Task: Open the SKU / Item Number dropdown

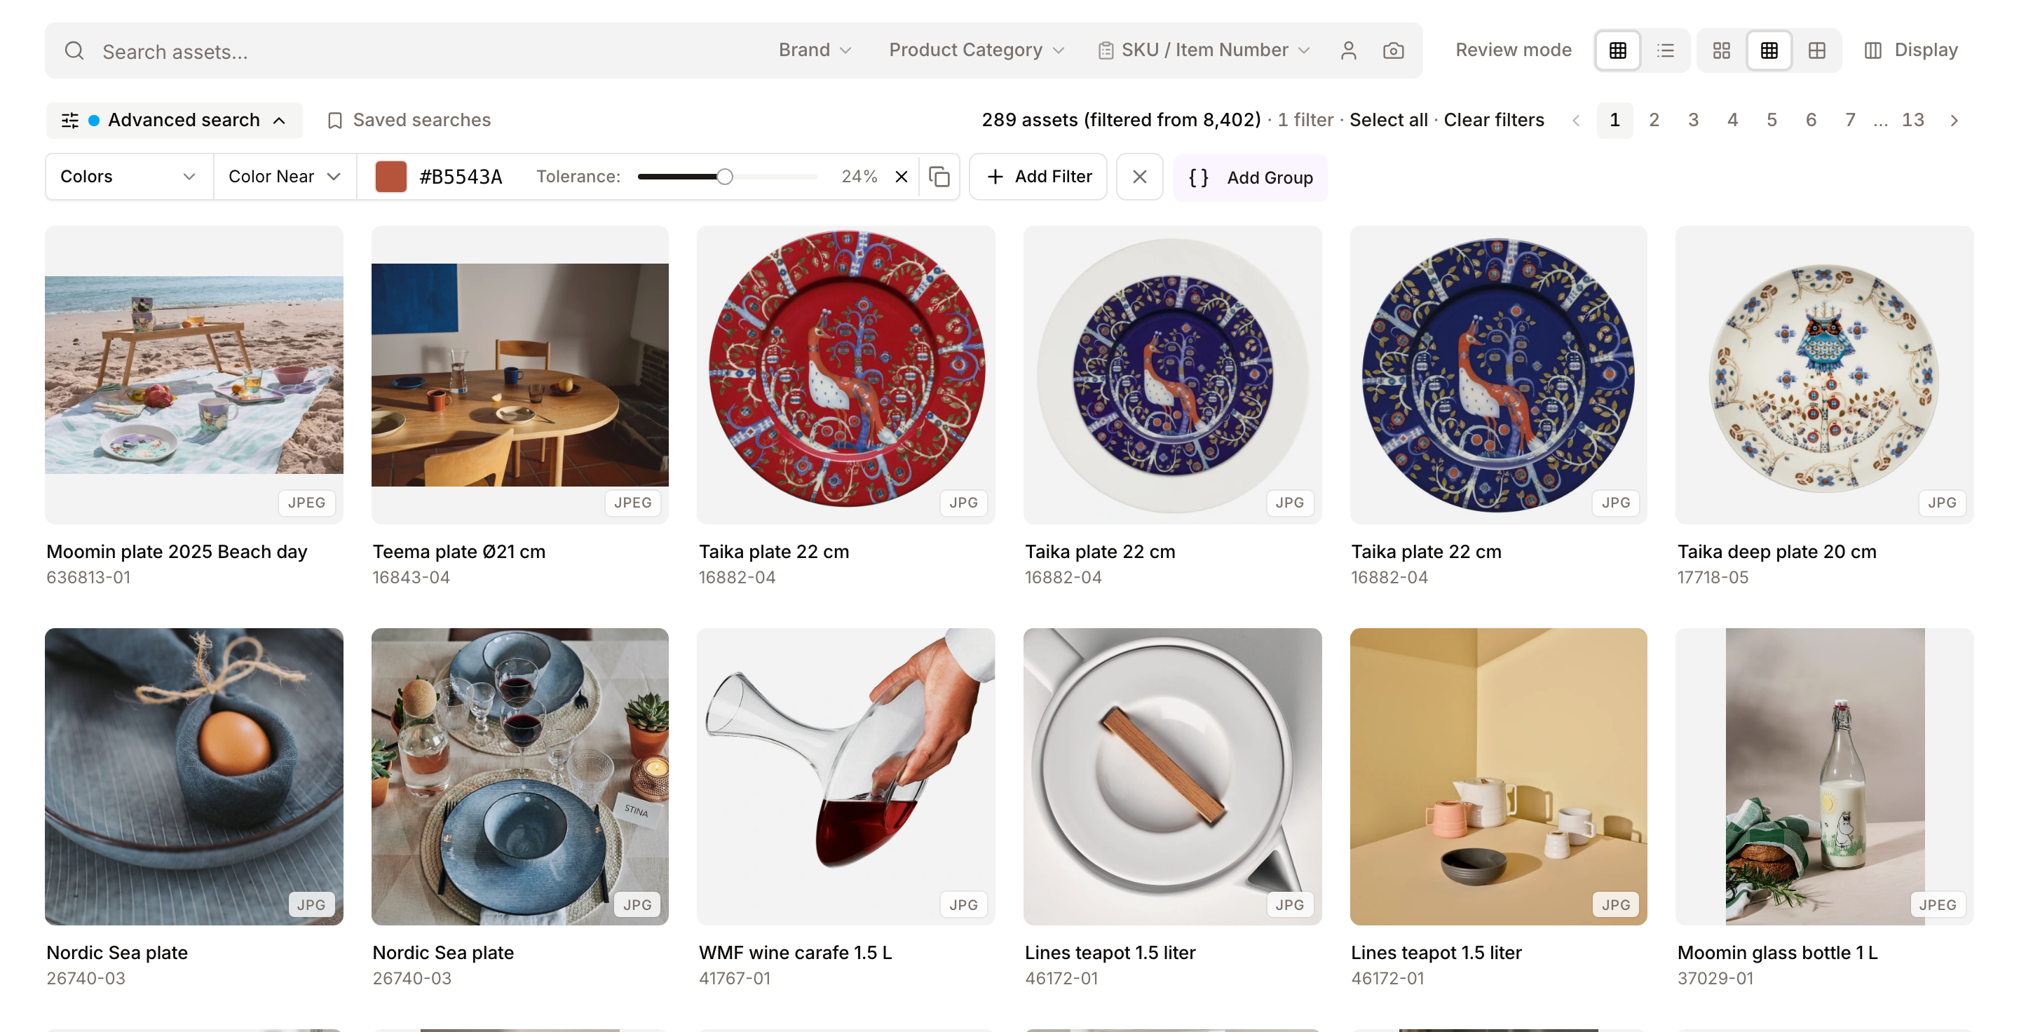Action: (x=1204, y=50)
